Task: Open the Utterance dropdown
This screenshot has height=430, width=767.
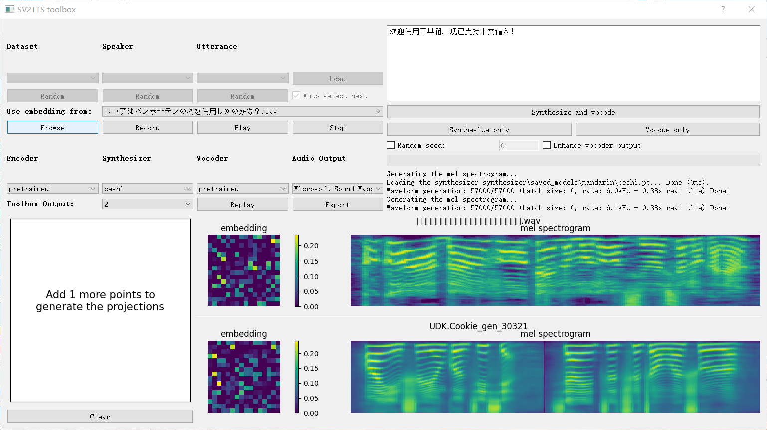Action: 243,78
